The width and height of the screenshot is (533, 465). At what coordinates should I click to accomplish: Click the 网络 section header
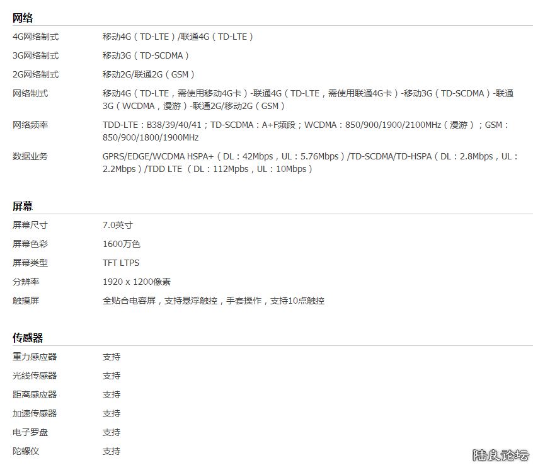20,18
